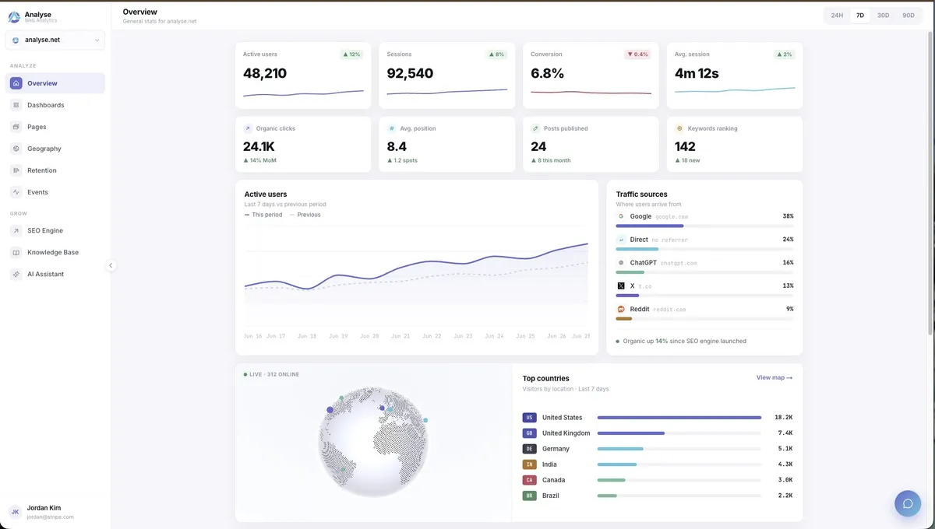Open SEO Engine arrow icon

point(16,230)
